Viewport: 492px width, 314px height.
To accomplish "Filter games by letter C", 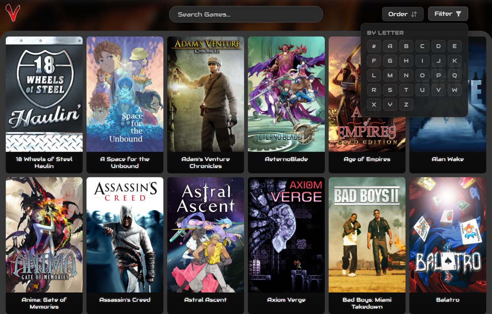I will pos(422,46).
